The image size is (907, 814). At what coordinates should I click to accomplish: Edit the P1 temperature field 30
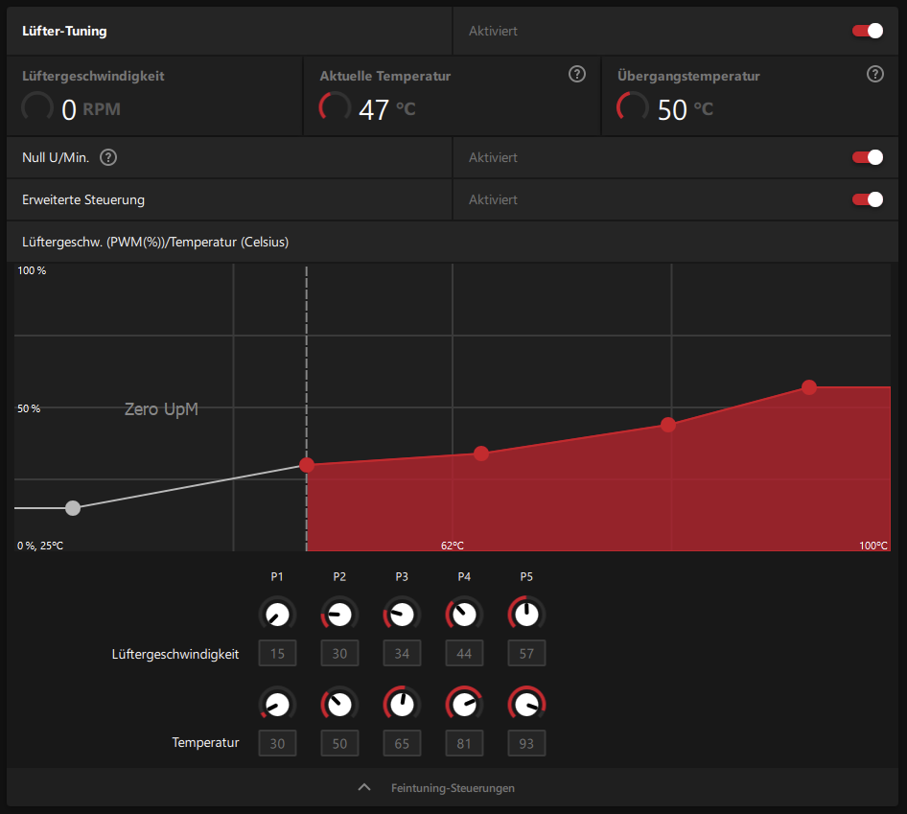tap(277, 743)
